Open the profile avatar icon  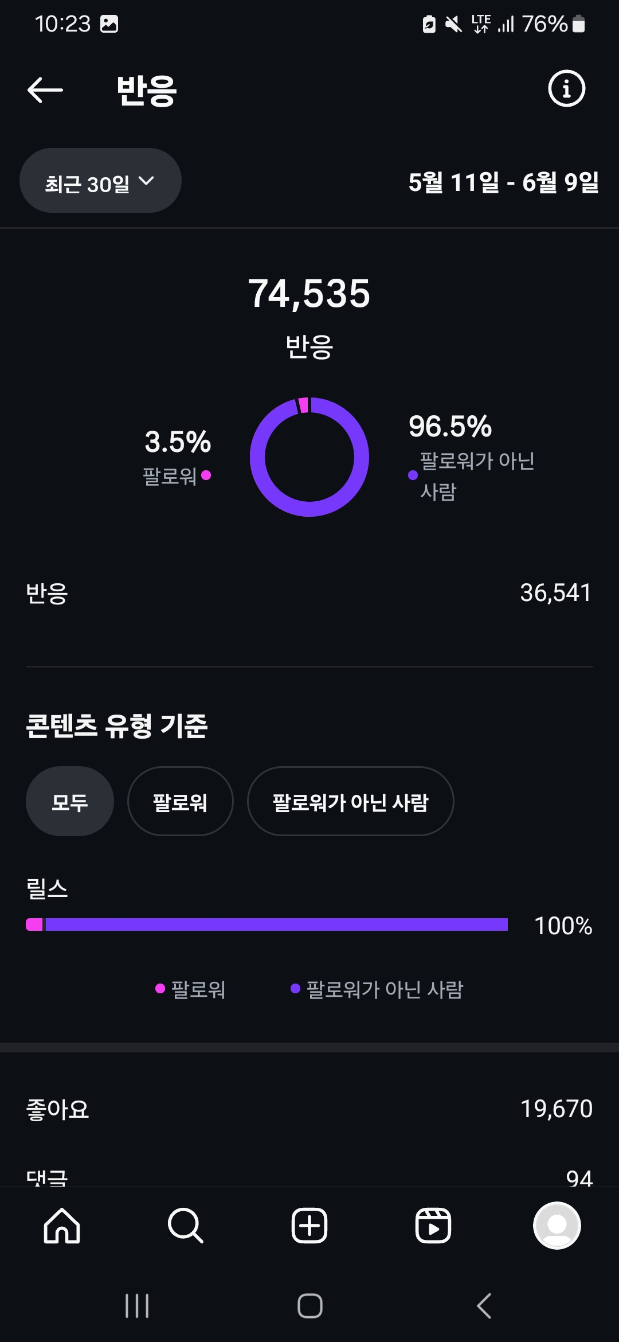pos(557,1226)
